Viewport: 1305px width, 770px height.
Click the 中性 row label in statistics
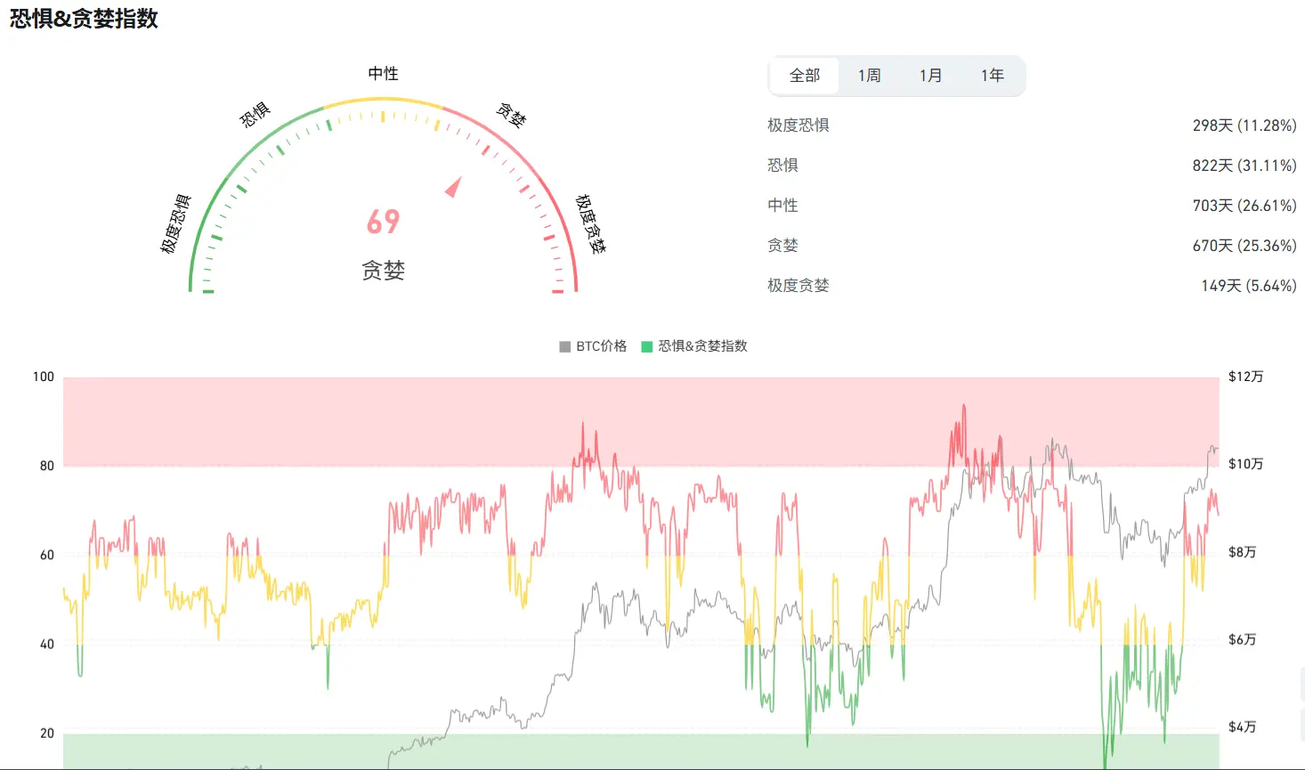tap(783, 206)
